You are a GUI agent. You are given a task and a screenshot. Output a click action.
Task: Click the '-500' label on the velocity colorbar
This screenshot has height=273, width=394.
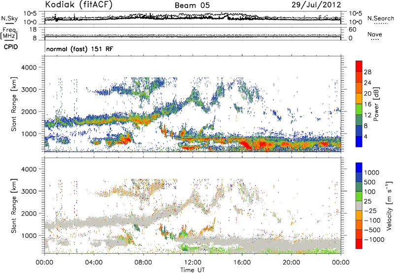(372, 230)
